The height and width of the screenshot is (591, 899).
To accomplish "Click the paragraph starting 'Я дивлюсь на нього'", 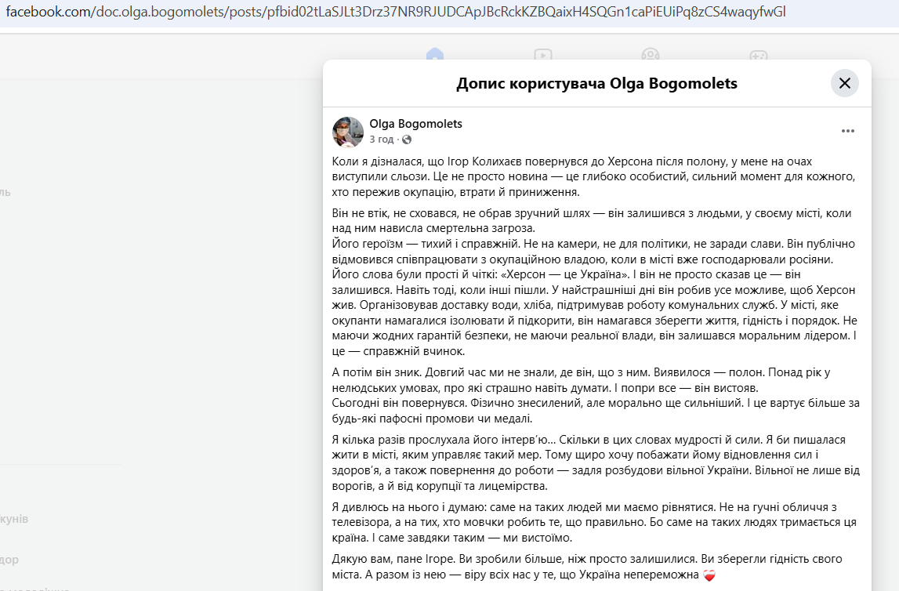I will (x=594, y=523).
